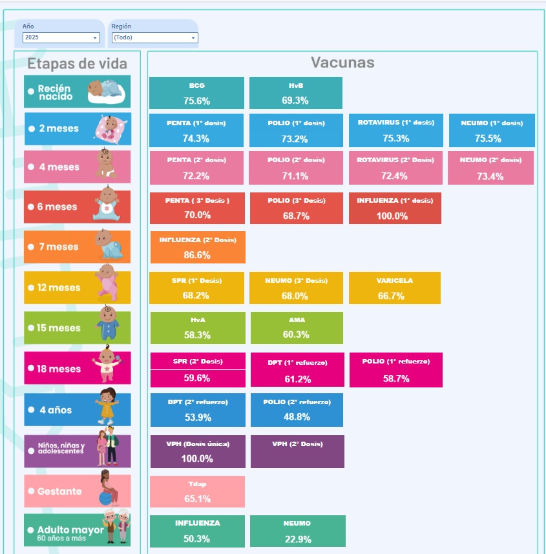Select the 15 meses life stage row
Image resolution: width=546 pixels, height=554 pixels.
[x=77, y=327]
